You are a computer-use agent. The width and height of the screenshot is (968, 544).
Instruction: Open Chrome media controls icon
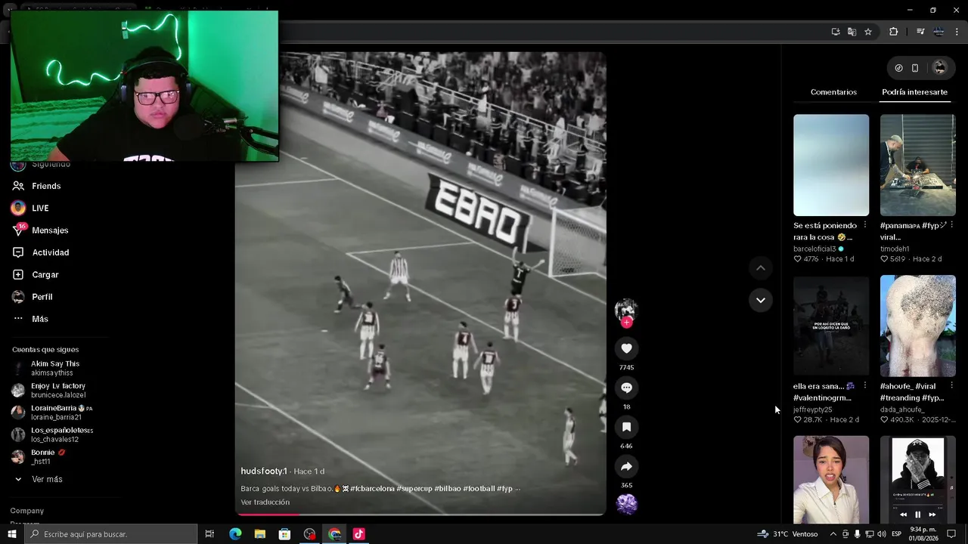click(920, 32)
